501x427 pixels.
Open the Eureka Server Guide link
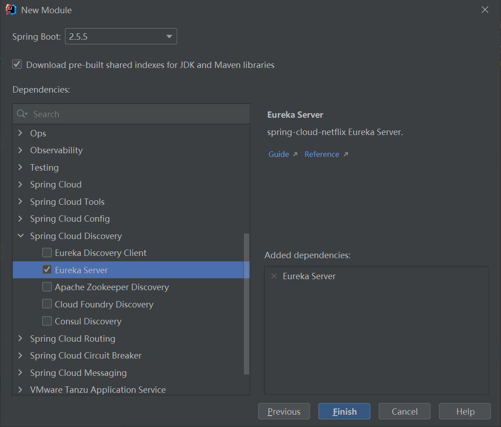click(279, 154)
